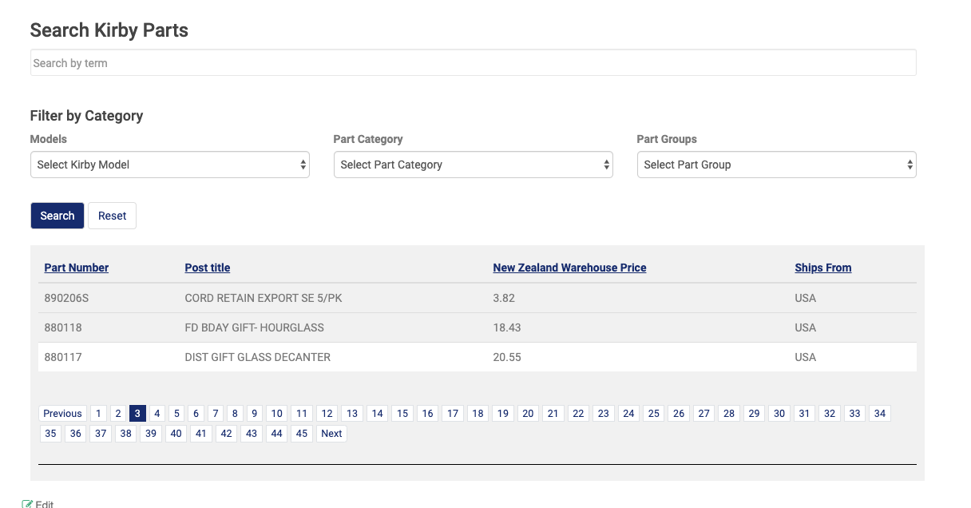Go to results page 27
Image resolution: width=971 pixels, height=508 pixels.
point(703,413)
